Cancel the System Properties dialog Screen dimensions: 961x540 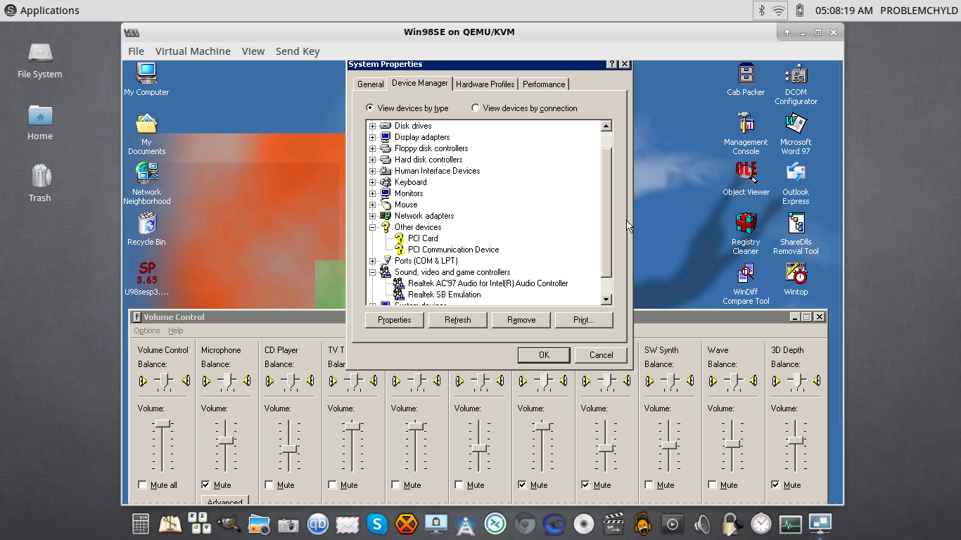[602, 355]
